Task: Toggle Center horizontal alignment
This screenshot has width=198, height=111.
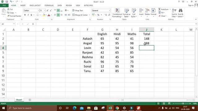Action: pos(58,15)
